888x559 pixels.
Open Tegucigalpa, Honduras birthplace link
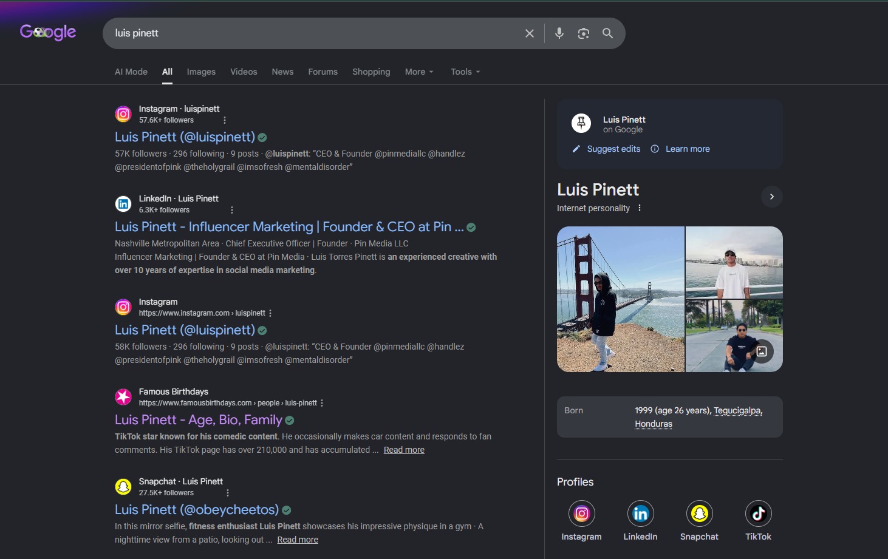coord(698,417)
